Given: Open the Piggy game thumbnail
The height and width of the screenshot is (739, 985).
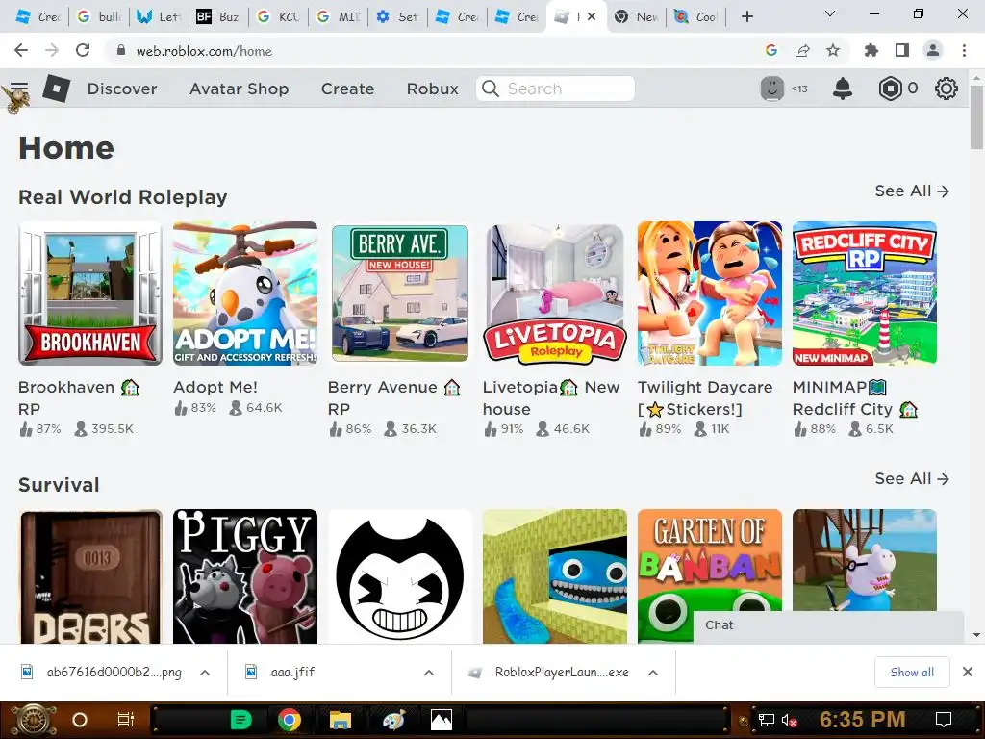Looking at the screenshot, I should tap(245, 576).
